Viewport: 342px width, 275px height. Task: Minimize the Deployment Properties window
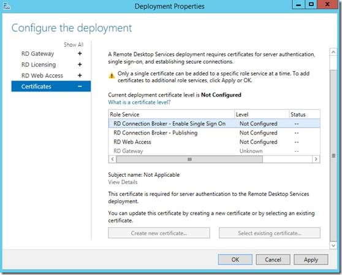[298, 4]
